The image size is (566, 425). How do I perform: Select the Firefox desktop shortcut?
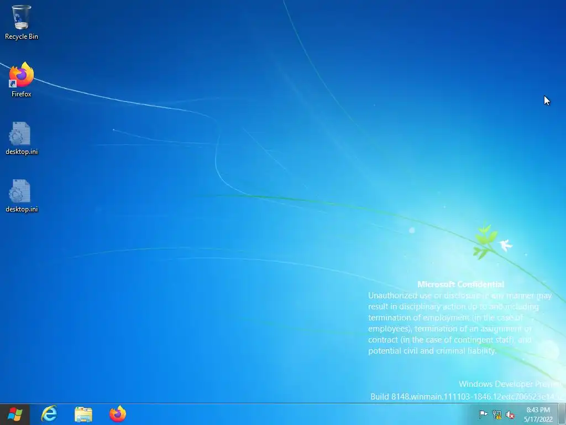click(x=22, y=80)
